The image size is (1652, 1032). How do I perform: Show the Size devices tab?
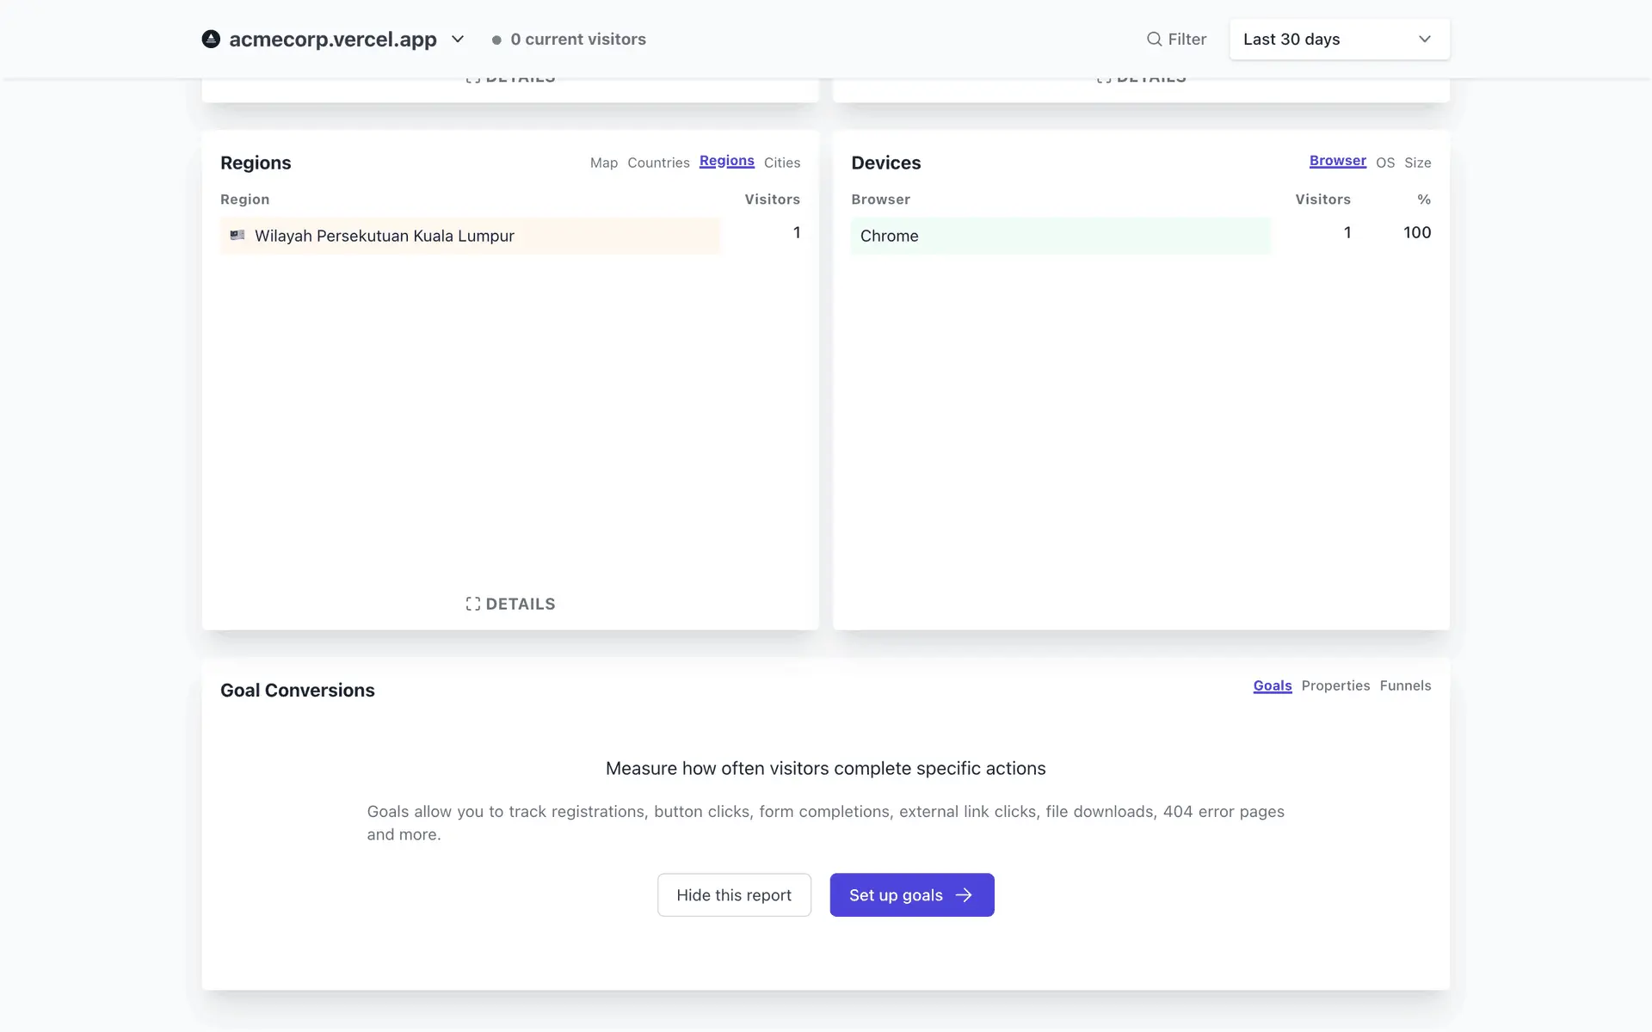tap(1417, 163)
